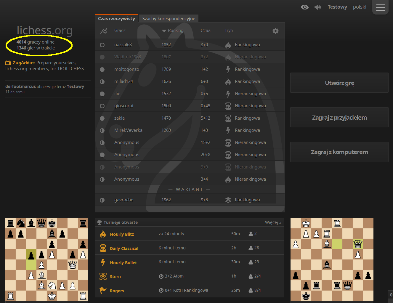Open Testowy user profile menu
Viewport: 393px width, 303px height.
tap(337, 7)
